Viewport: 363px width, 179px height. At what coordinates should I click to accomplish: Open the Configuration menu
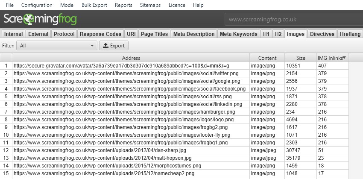[x=37, y=5]
